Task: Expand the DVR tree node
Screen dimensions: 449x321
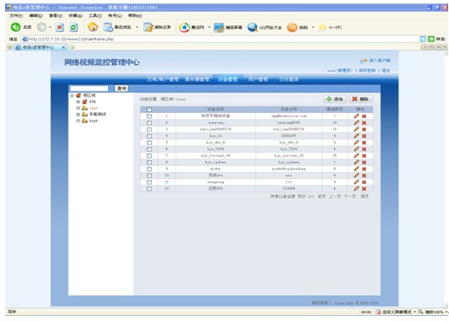Action: (78, 102)
